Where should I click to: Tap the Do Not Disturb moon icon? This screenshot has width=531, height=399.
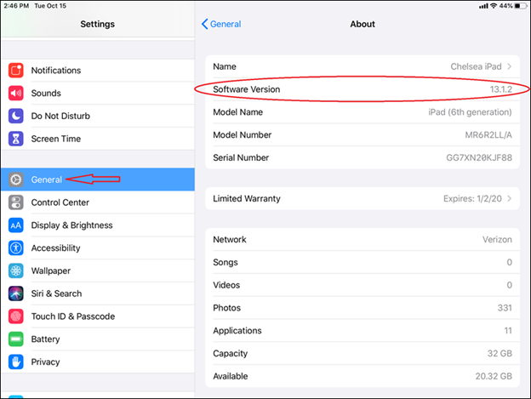pyautogui.click(x=16, y=116)
